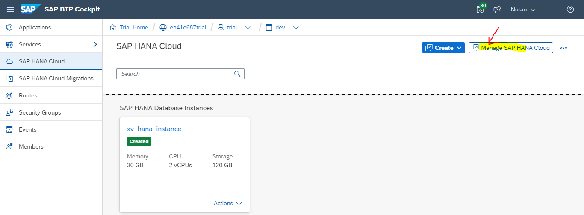Image resolution: width=584 pixels, height=215 pixels.
Task: Open the hamburger navigation menu
Action: pyautogui.click(x=10, y=9)
